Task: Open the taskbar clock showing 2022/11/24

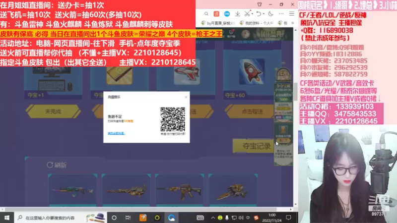Action: 271,218
